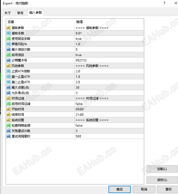Click the string icon beside 系统设置

[9, 120]
